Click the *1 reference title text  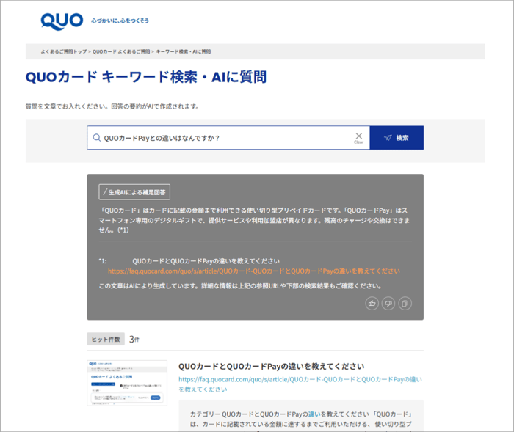[x=206, y=261]
